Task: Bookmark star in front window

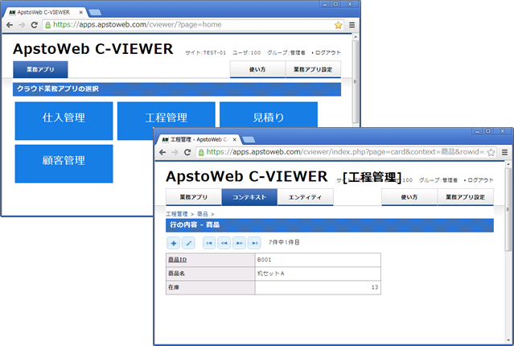Action: (491, 152)
